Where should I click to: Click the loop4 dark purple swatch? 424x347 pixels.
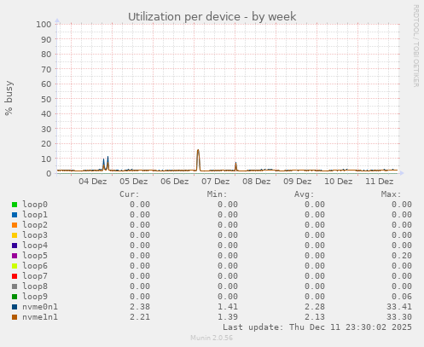click(x=15, y=246)
